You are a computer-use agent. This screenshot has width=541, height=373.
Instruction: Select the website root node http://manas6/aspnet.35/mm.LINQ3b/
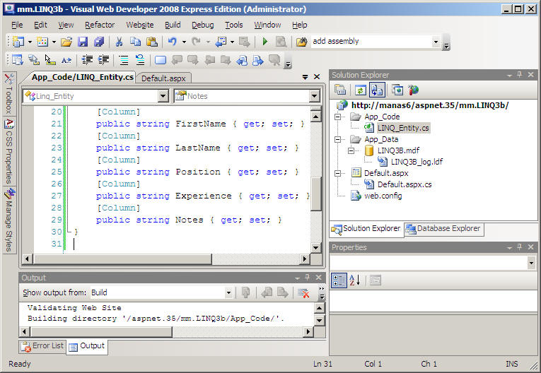click(x=430, y=105)
